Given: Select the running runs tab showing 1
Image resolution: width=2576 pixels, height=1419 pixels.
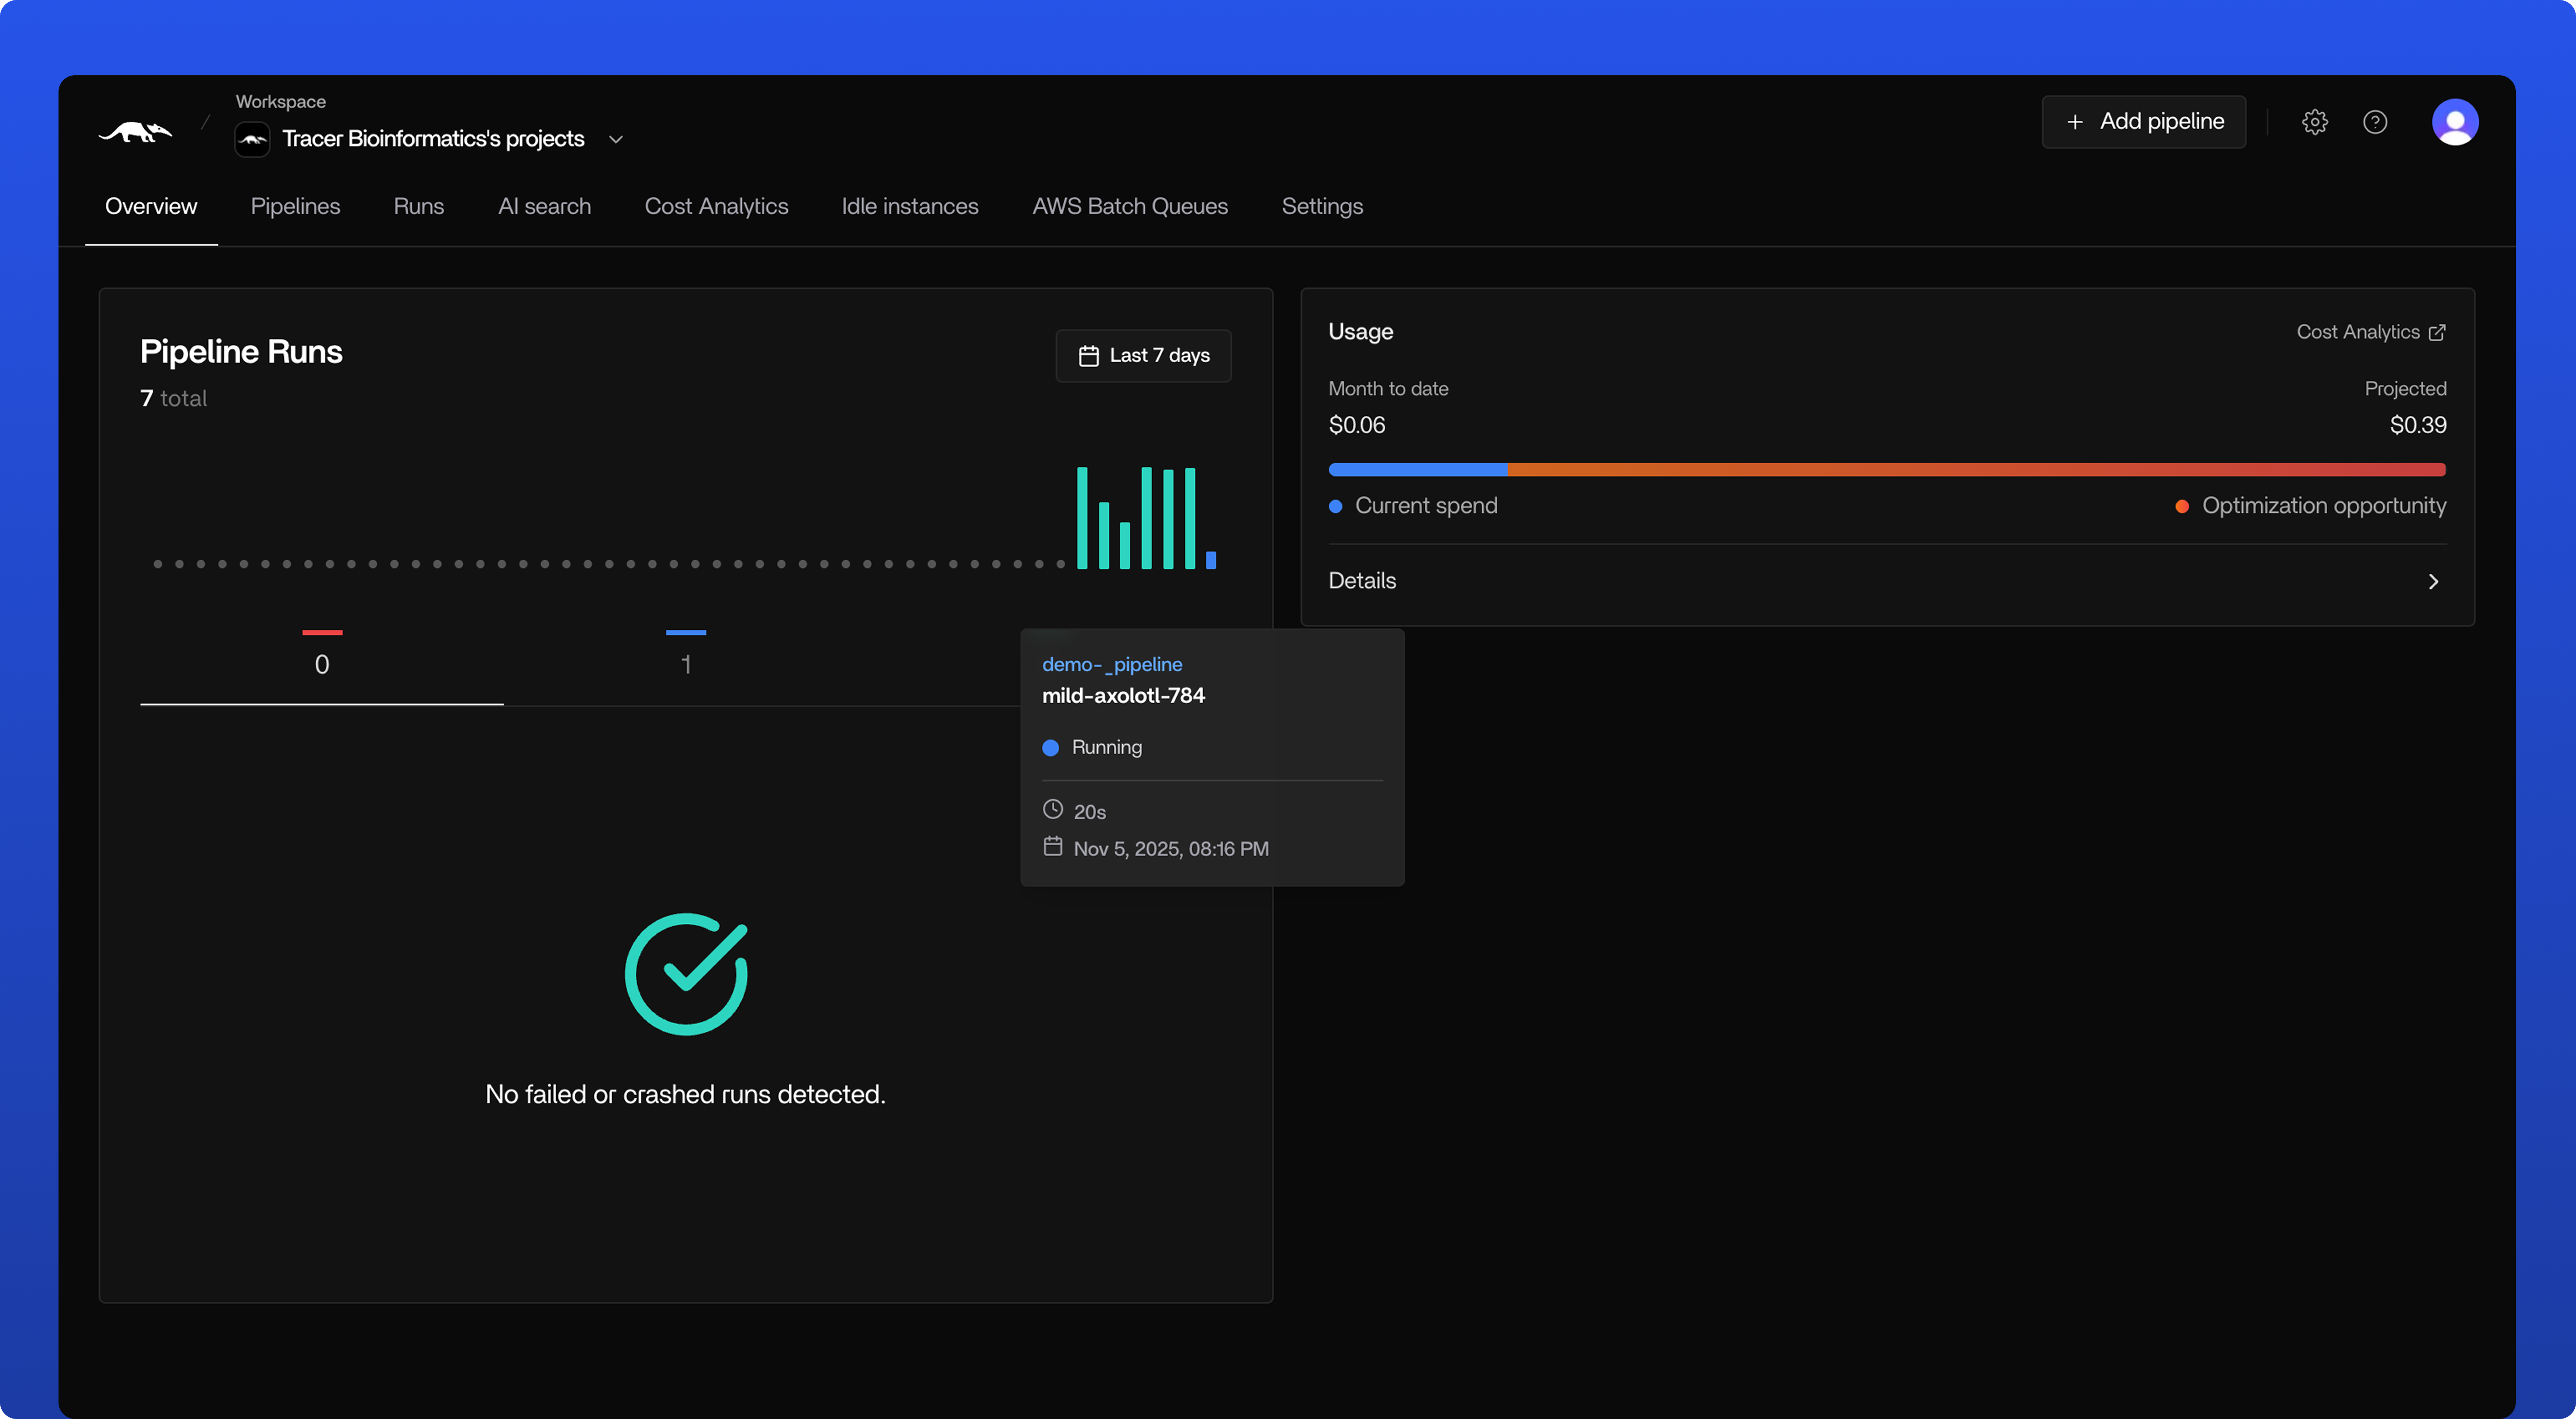Looking at the screenshot, I should click(x=686, y=663).
